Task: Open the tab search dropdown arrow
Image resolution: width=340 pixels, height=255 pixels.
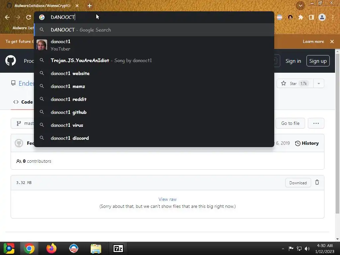Action: (300, 6)
